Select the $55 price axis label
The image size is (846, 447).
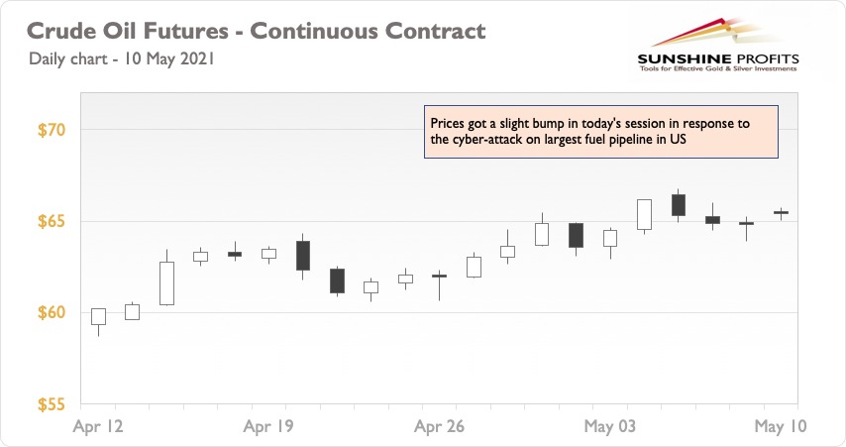pyautogui.click(x=52, y=404)
